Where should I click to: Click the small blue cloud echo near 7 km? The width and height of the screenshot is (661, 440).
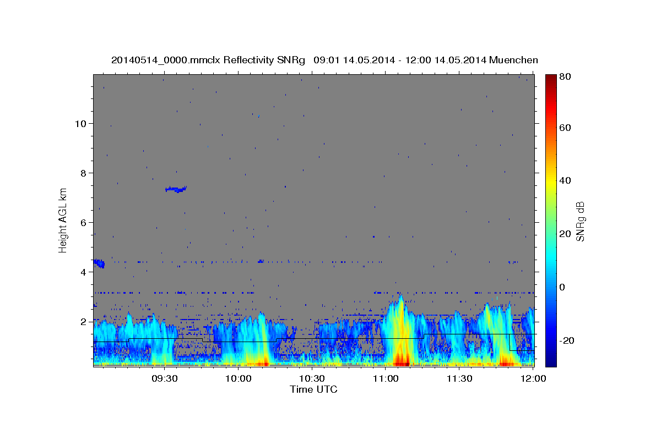click(176, 189)
